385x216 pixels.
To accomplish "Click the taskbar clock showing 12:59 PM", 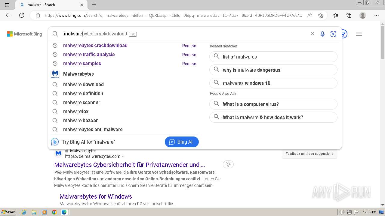I will pos(370,212).
